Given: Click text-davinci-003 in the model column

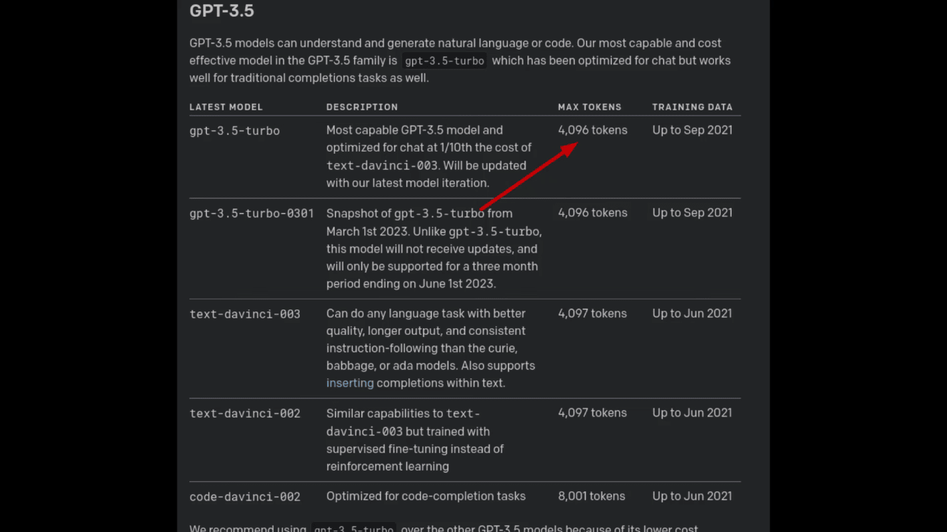Looking at the screenshot, I should click(245, 314).
